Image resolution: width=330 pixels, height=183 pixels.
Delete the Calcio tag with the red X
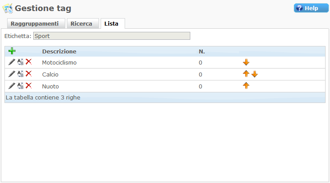coord(29,74)
